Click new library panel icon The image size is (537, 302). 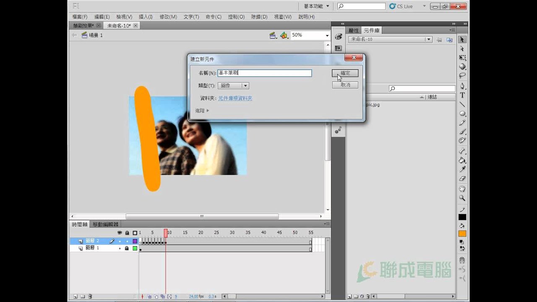[x=450, y=40]
